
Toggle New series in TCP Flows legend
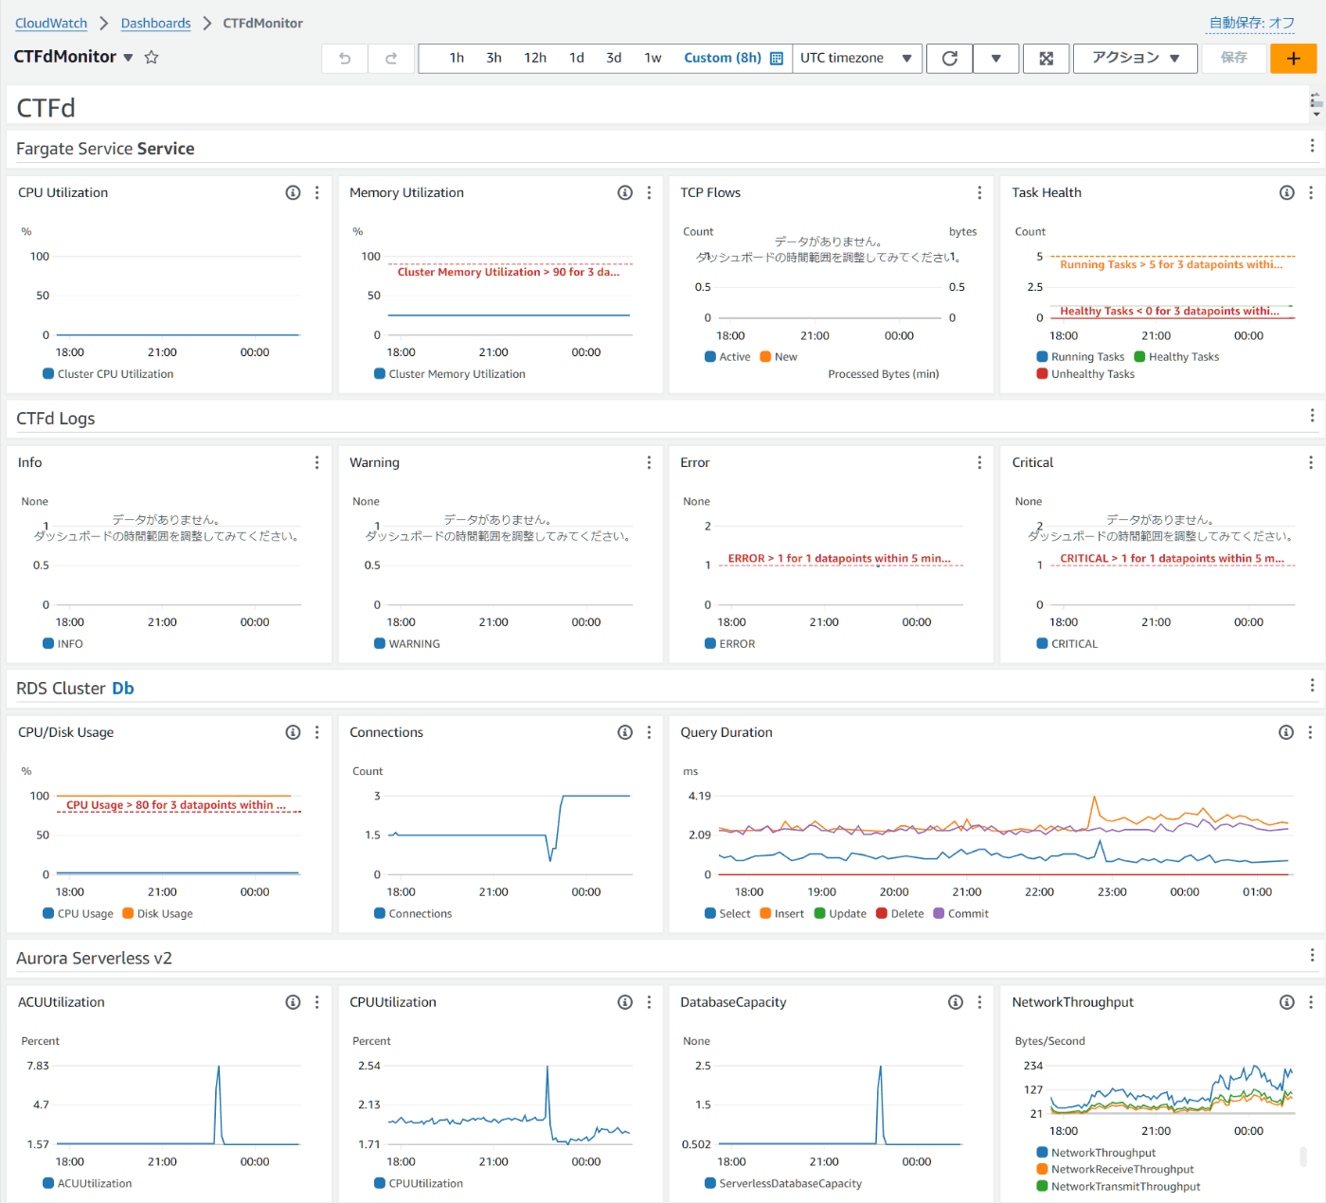click(x=779, y=357)
